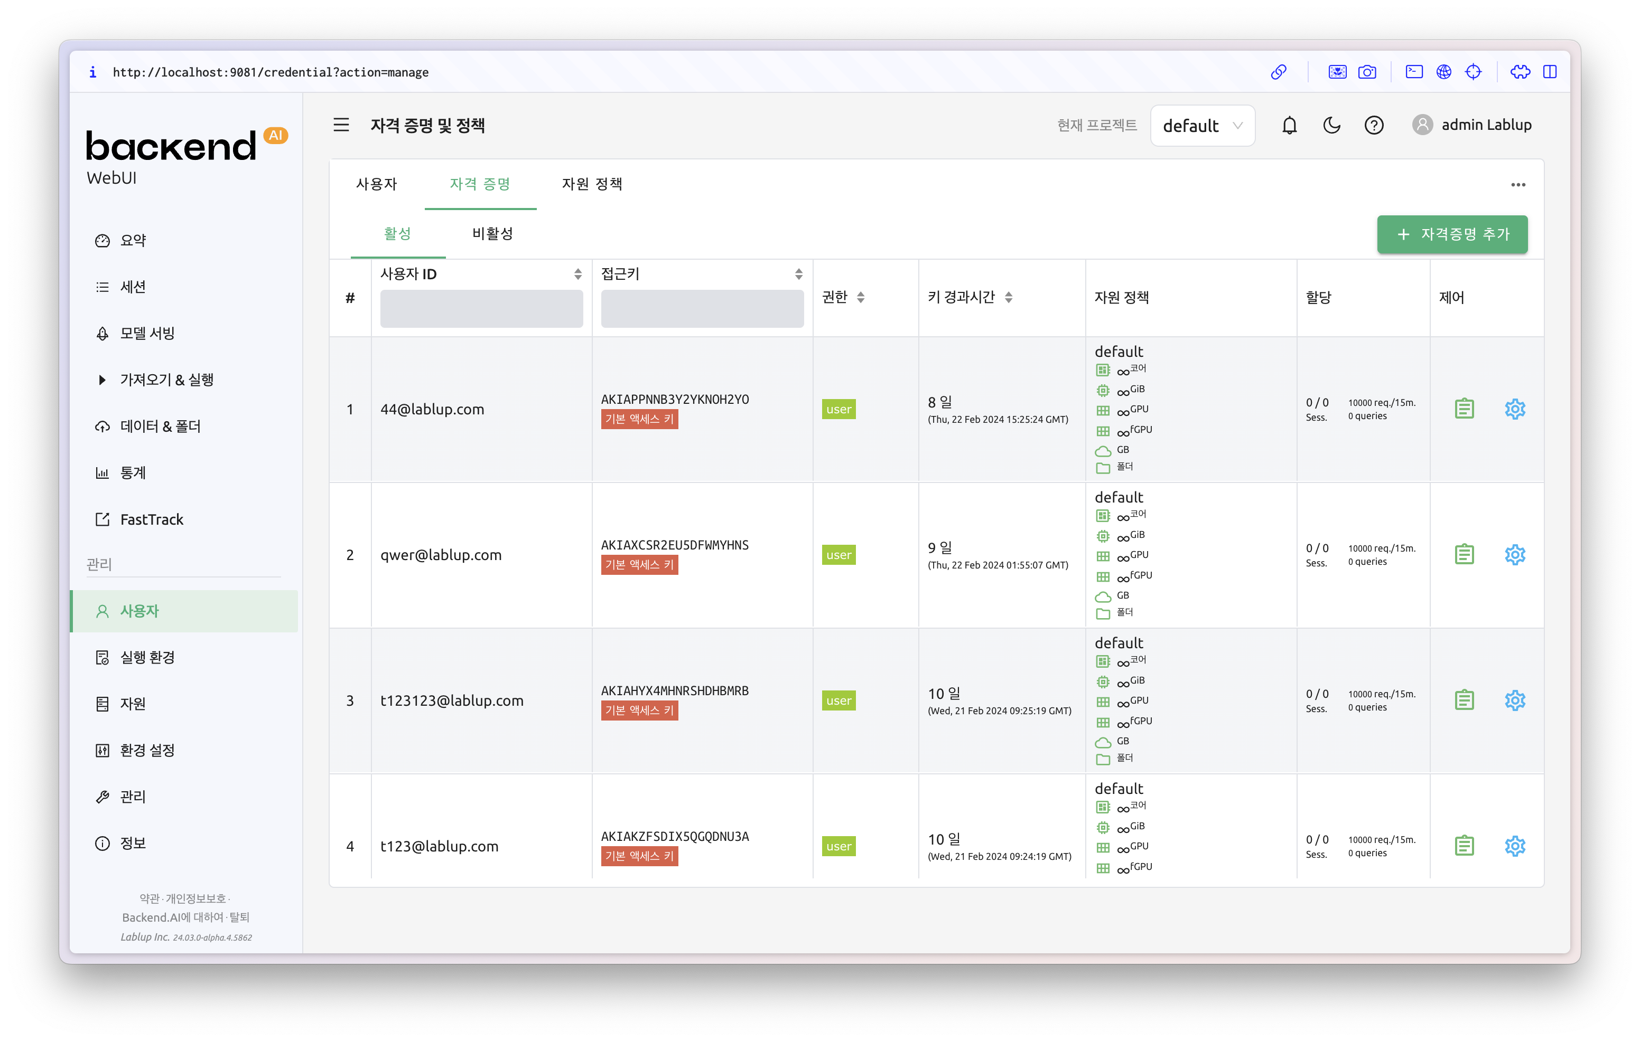Click the notification bell icon

pos(1289,125)
